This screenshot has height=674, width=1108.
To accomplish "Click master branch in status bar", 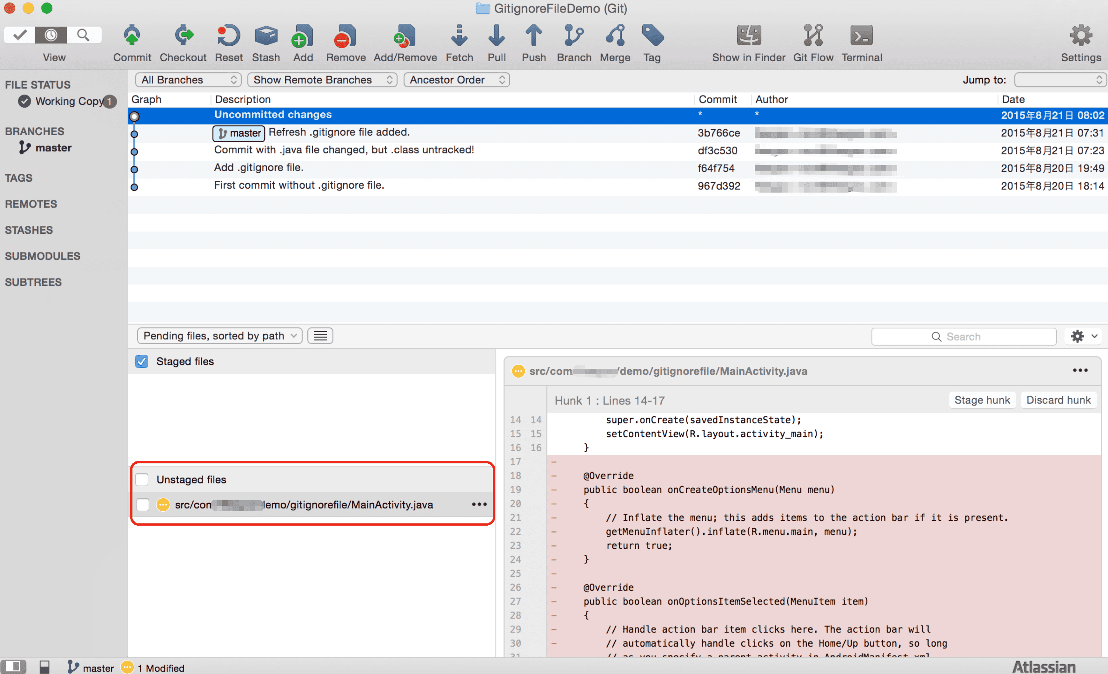I will click(91, 667).
